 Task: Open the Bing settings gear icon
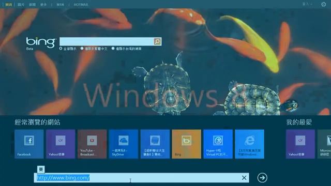[x=323, y=4]
